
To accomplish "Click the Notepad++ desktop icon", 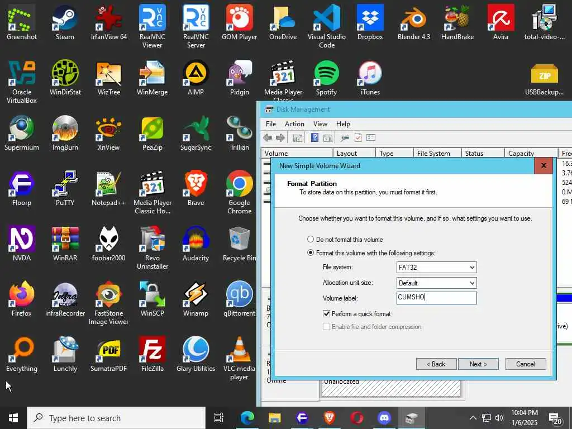I will 109,189.
